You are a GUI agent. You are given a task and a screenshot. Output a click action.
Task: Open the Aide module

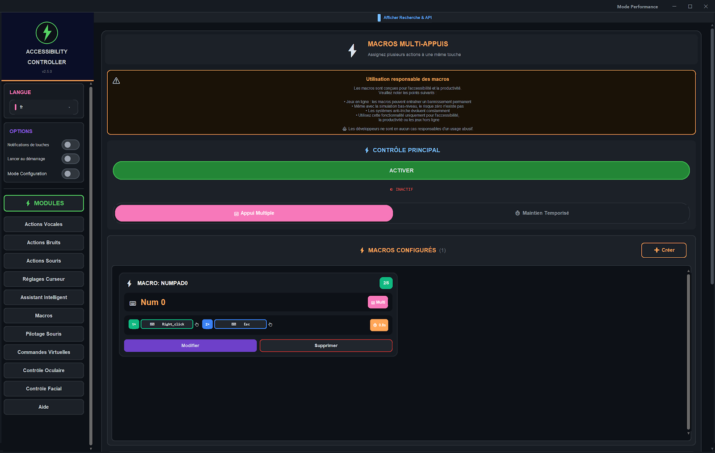(44, 407)
